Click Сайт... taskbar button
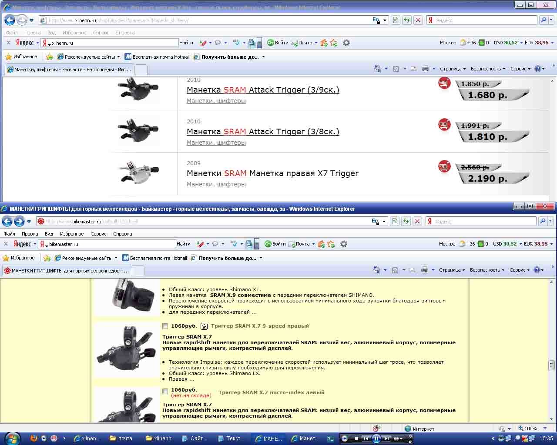Viewport: 557px width, 445px height. pos(194,438)
